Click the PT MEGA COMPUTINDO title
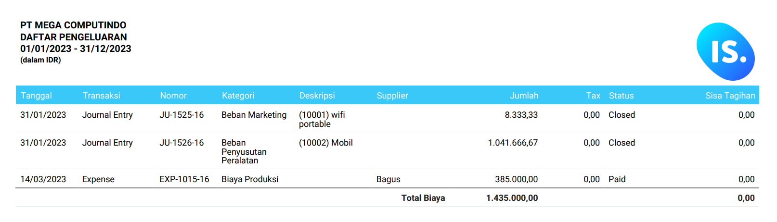 pyautogui.click(x=73, y=25)
